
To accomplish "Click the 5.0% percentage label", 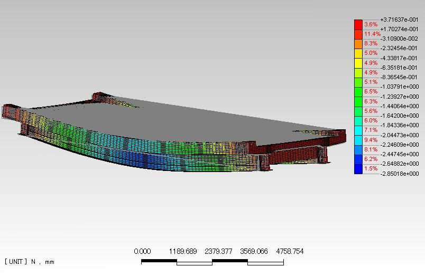I will [x=371, y=53].
